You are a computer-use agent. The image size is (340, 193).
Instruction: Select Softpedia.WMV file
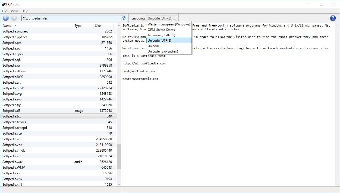(58, 168)
